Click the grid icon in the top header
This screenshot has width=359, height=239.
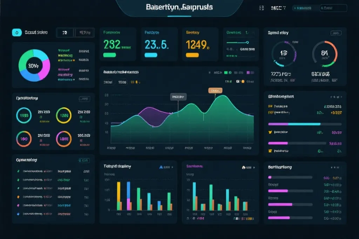point(261,8)
